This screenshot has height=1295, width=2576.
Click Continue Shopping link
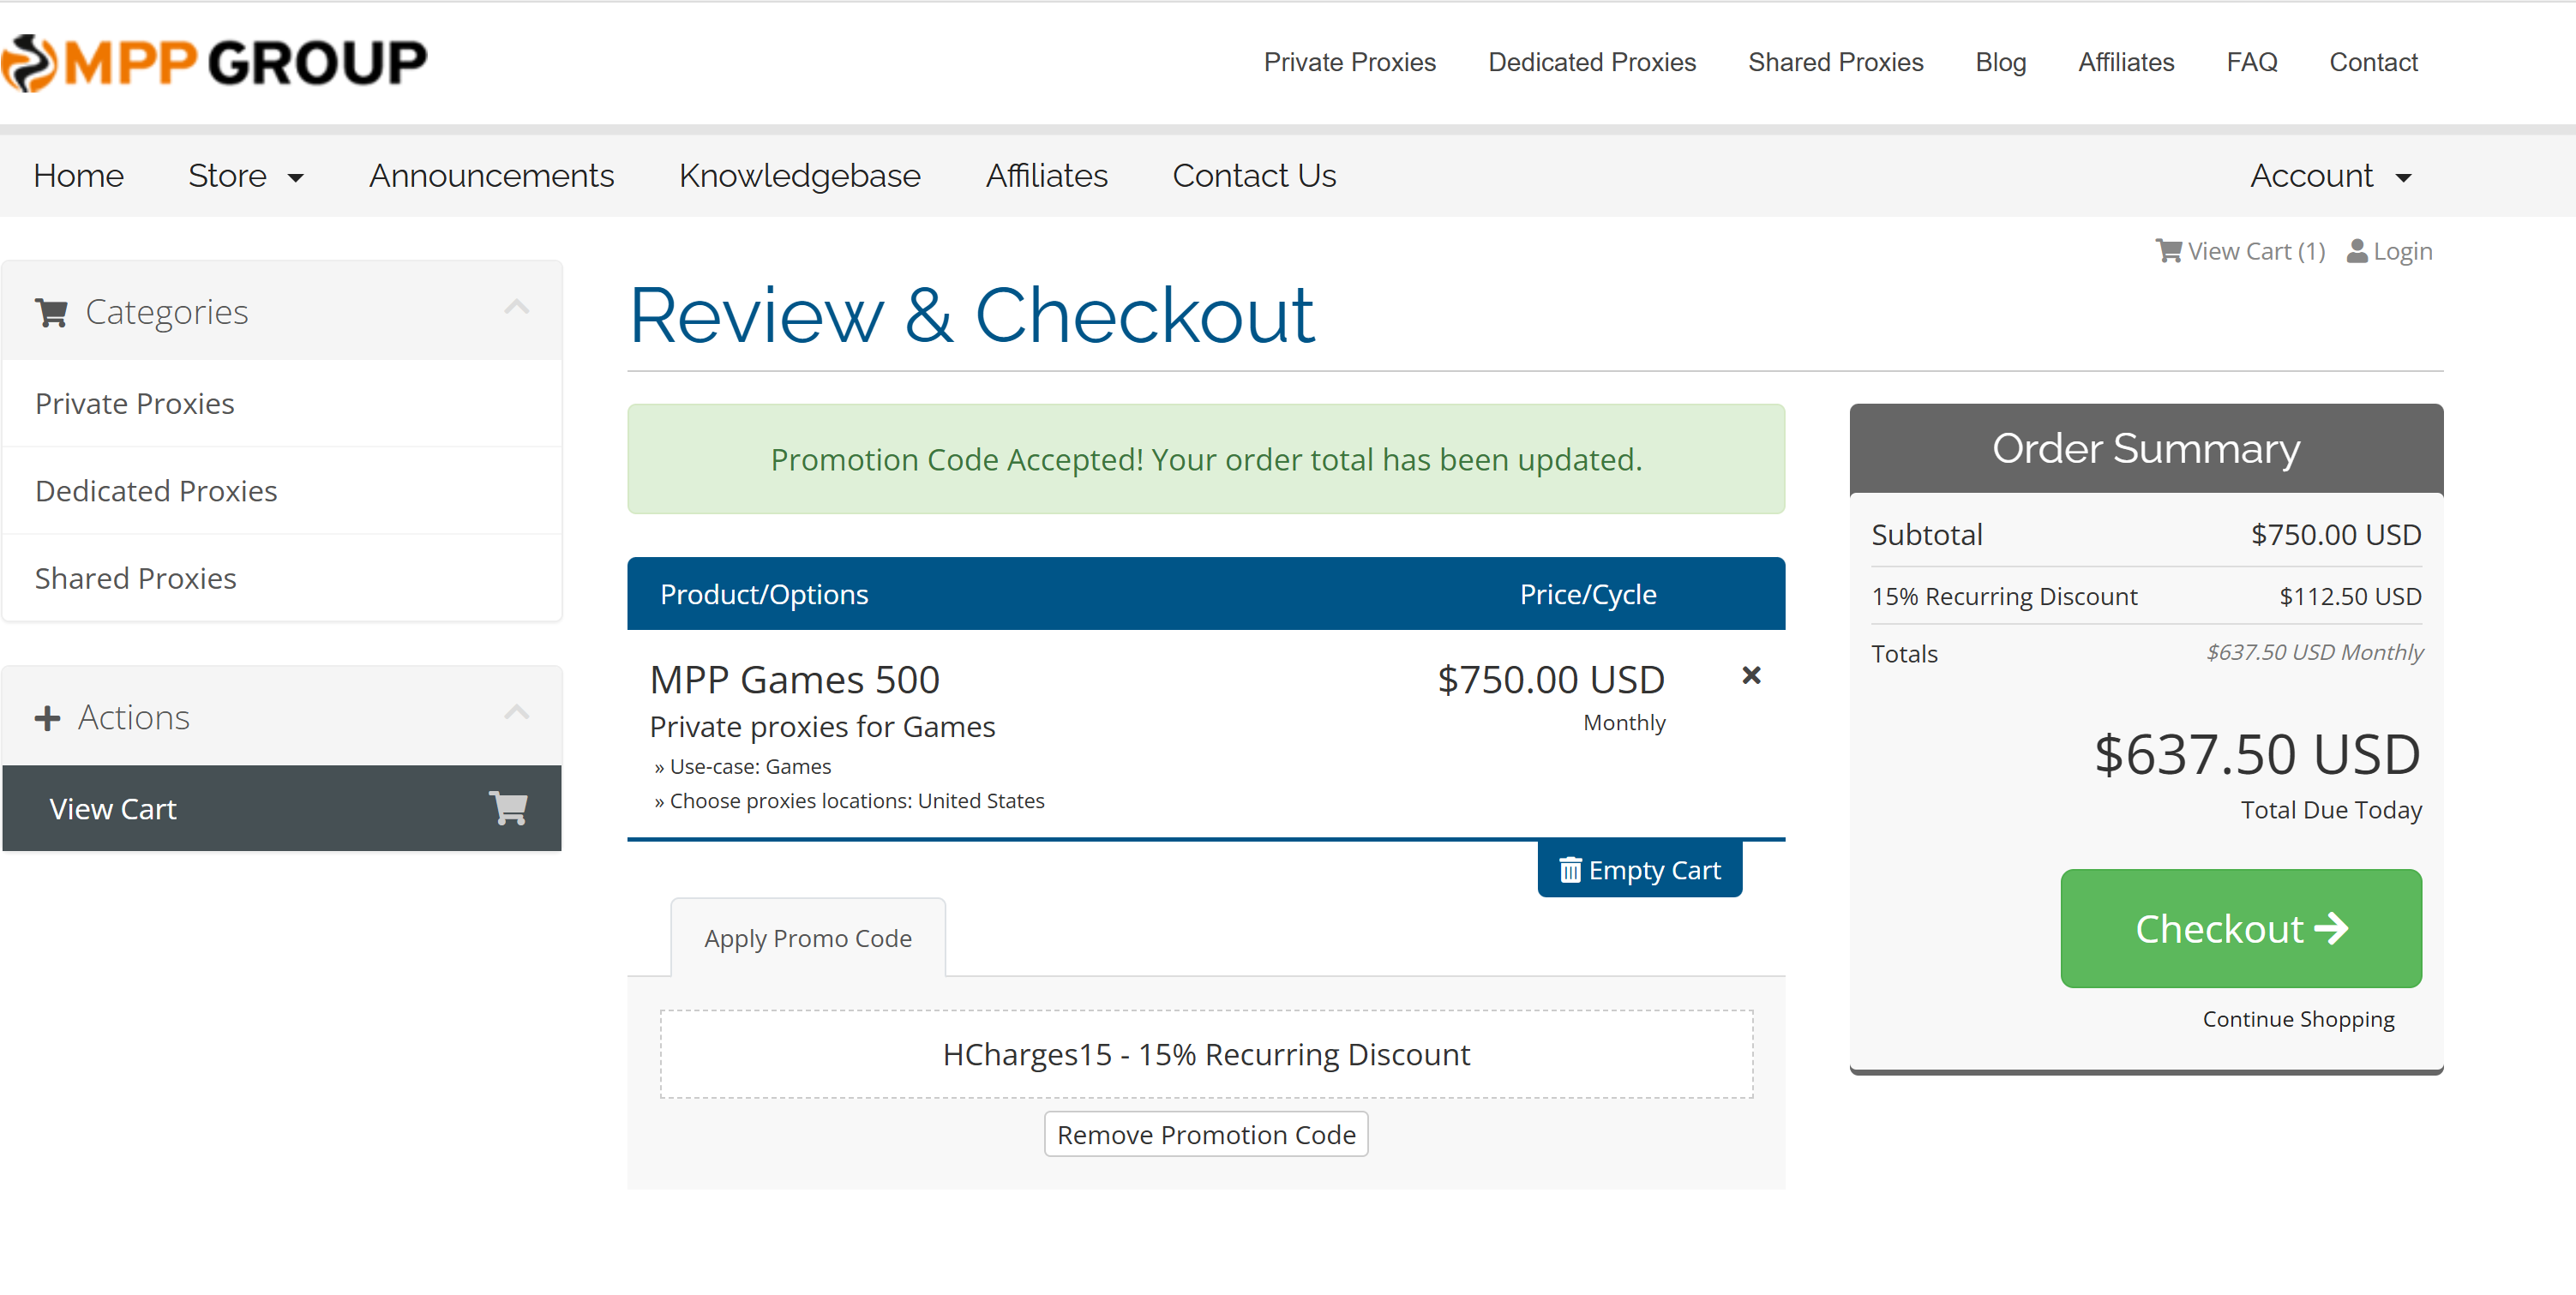2297,1019
